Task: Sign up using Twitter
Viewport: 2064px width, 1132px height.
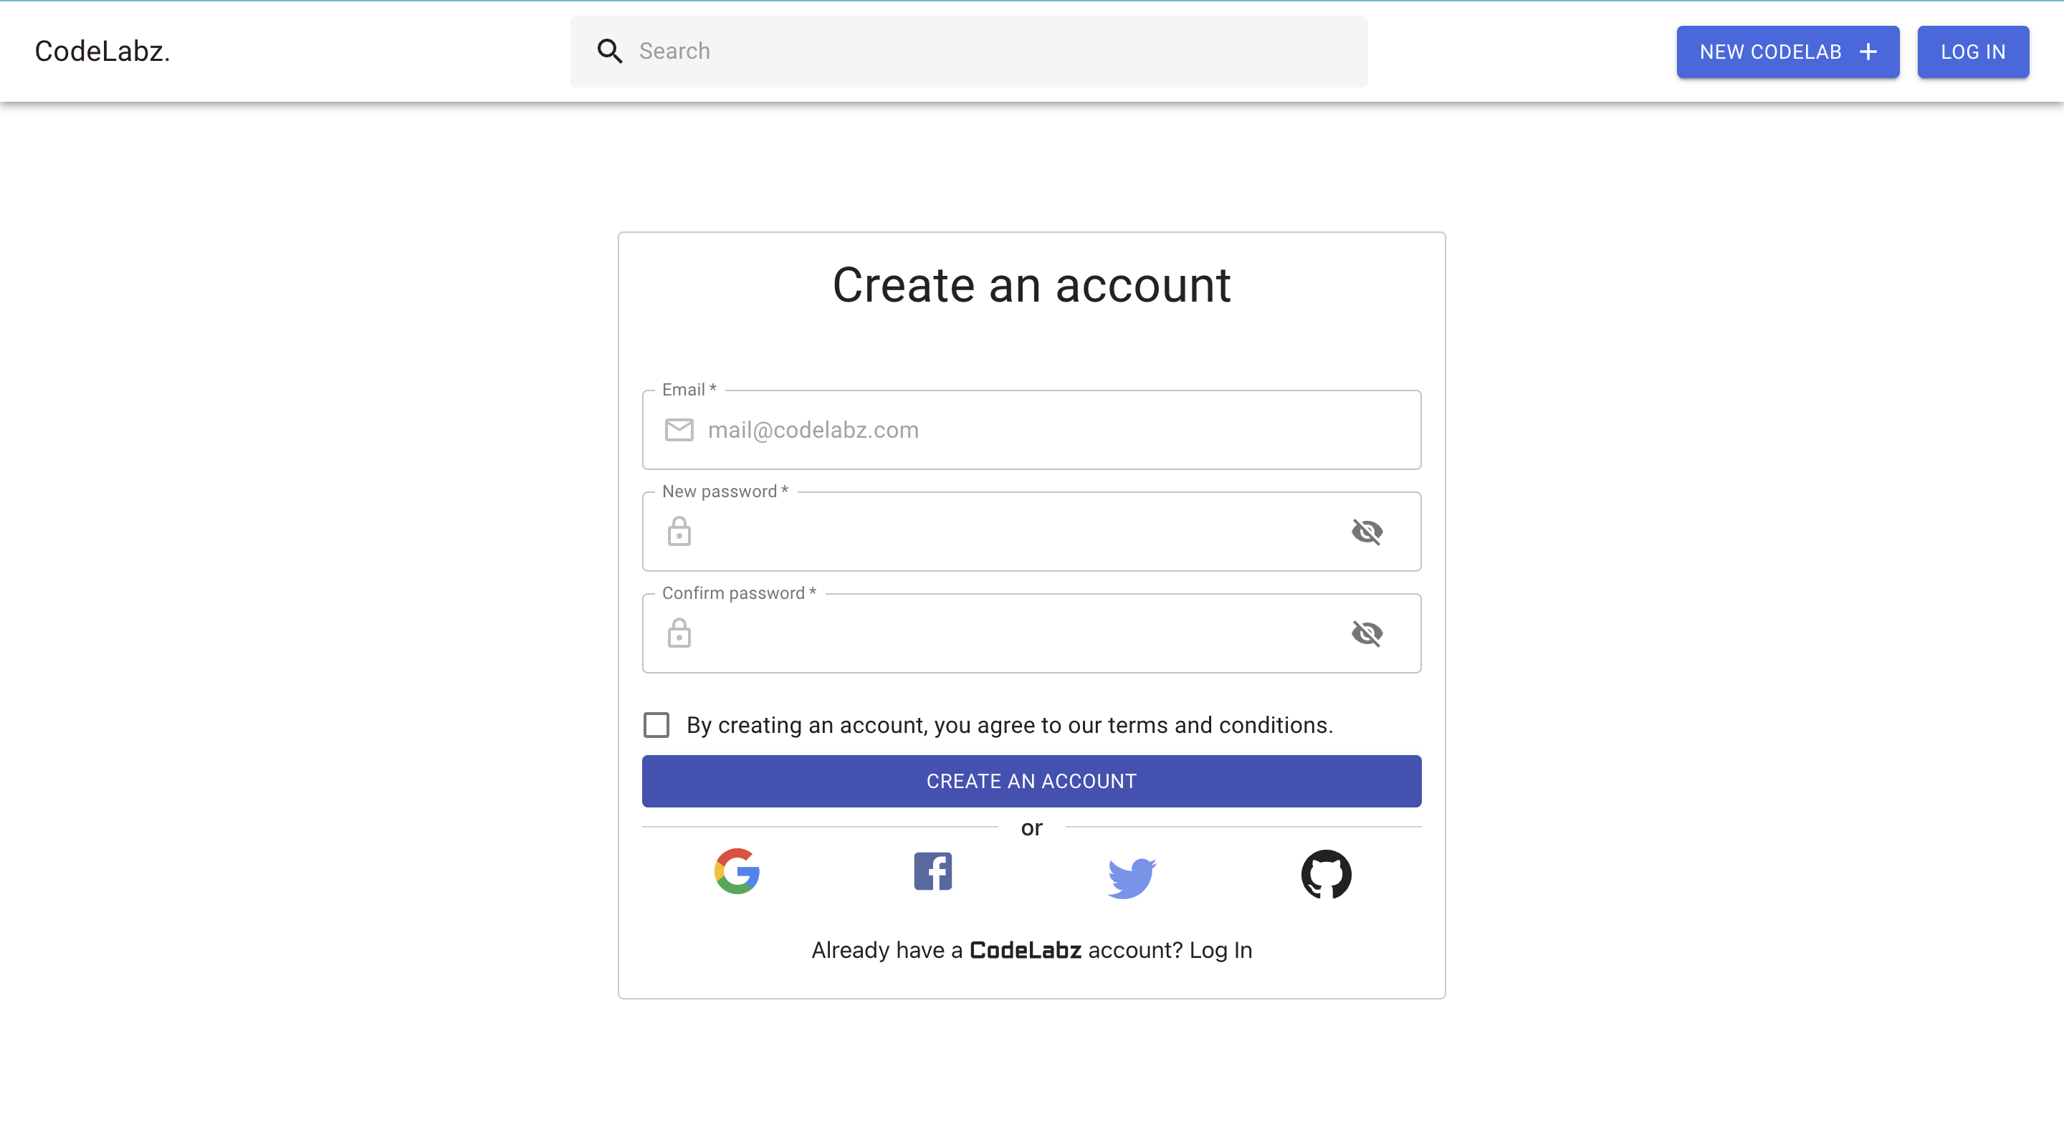Action: (1131, 877)
